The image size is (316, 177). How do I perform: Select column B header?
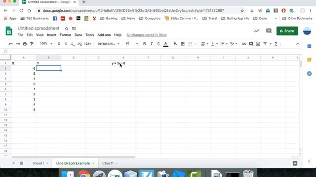click(x=48, y=58)
